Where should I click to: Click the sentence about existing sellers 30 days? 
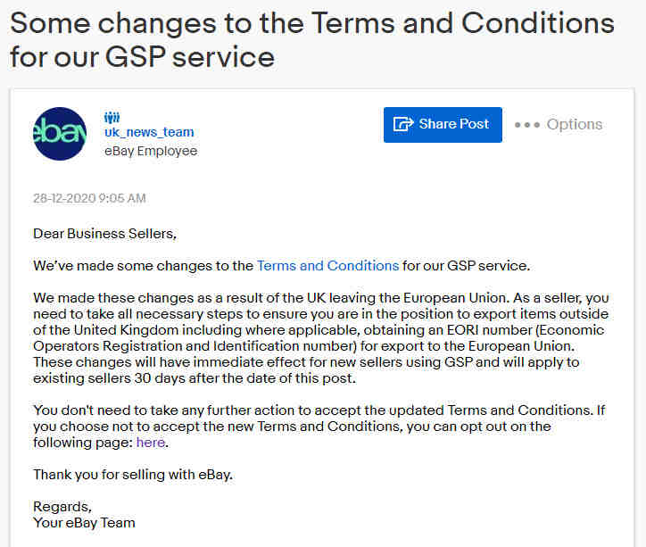tap(307, 370)
